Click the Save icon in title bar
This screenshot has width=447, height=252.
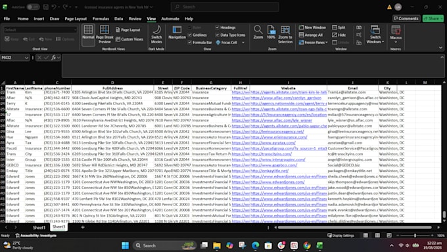pyautogui.click(x=45, y=7)
